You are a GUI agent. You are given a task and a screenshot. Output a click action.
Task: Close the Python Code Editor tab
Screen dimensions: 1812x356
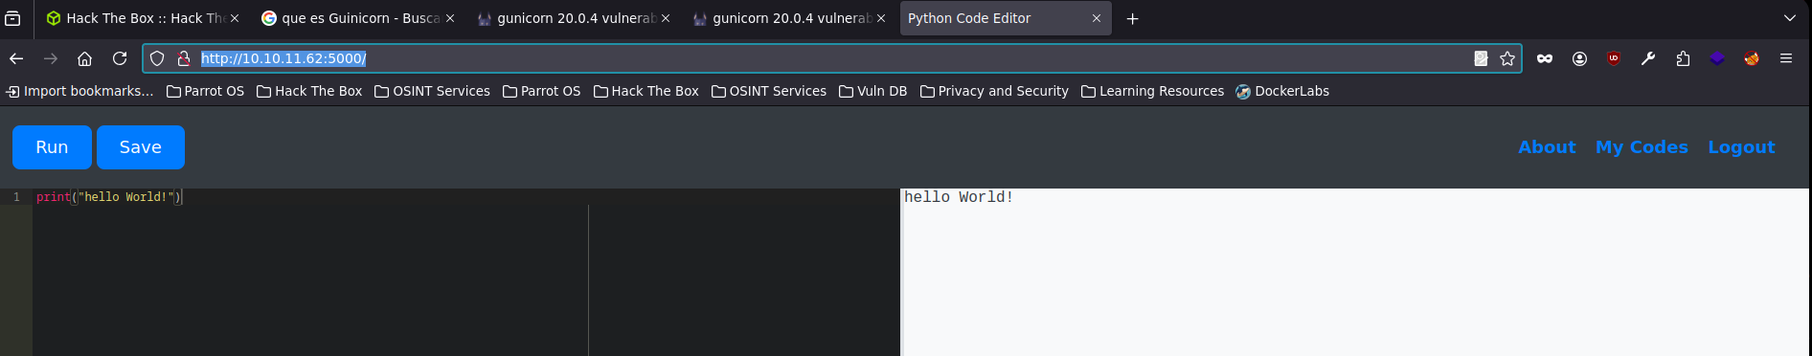click(x=1097, y=18)
